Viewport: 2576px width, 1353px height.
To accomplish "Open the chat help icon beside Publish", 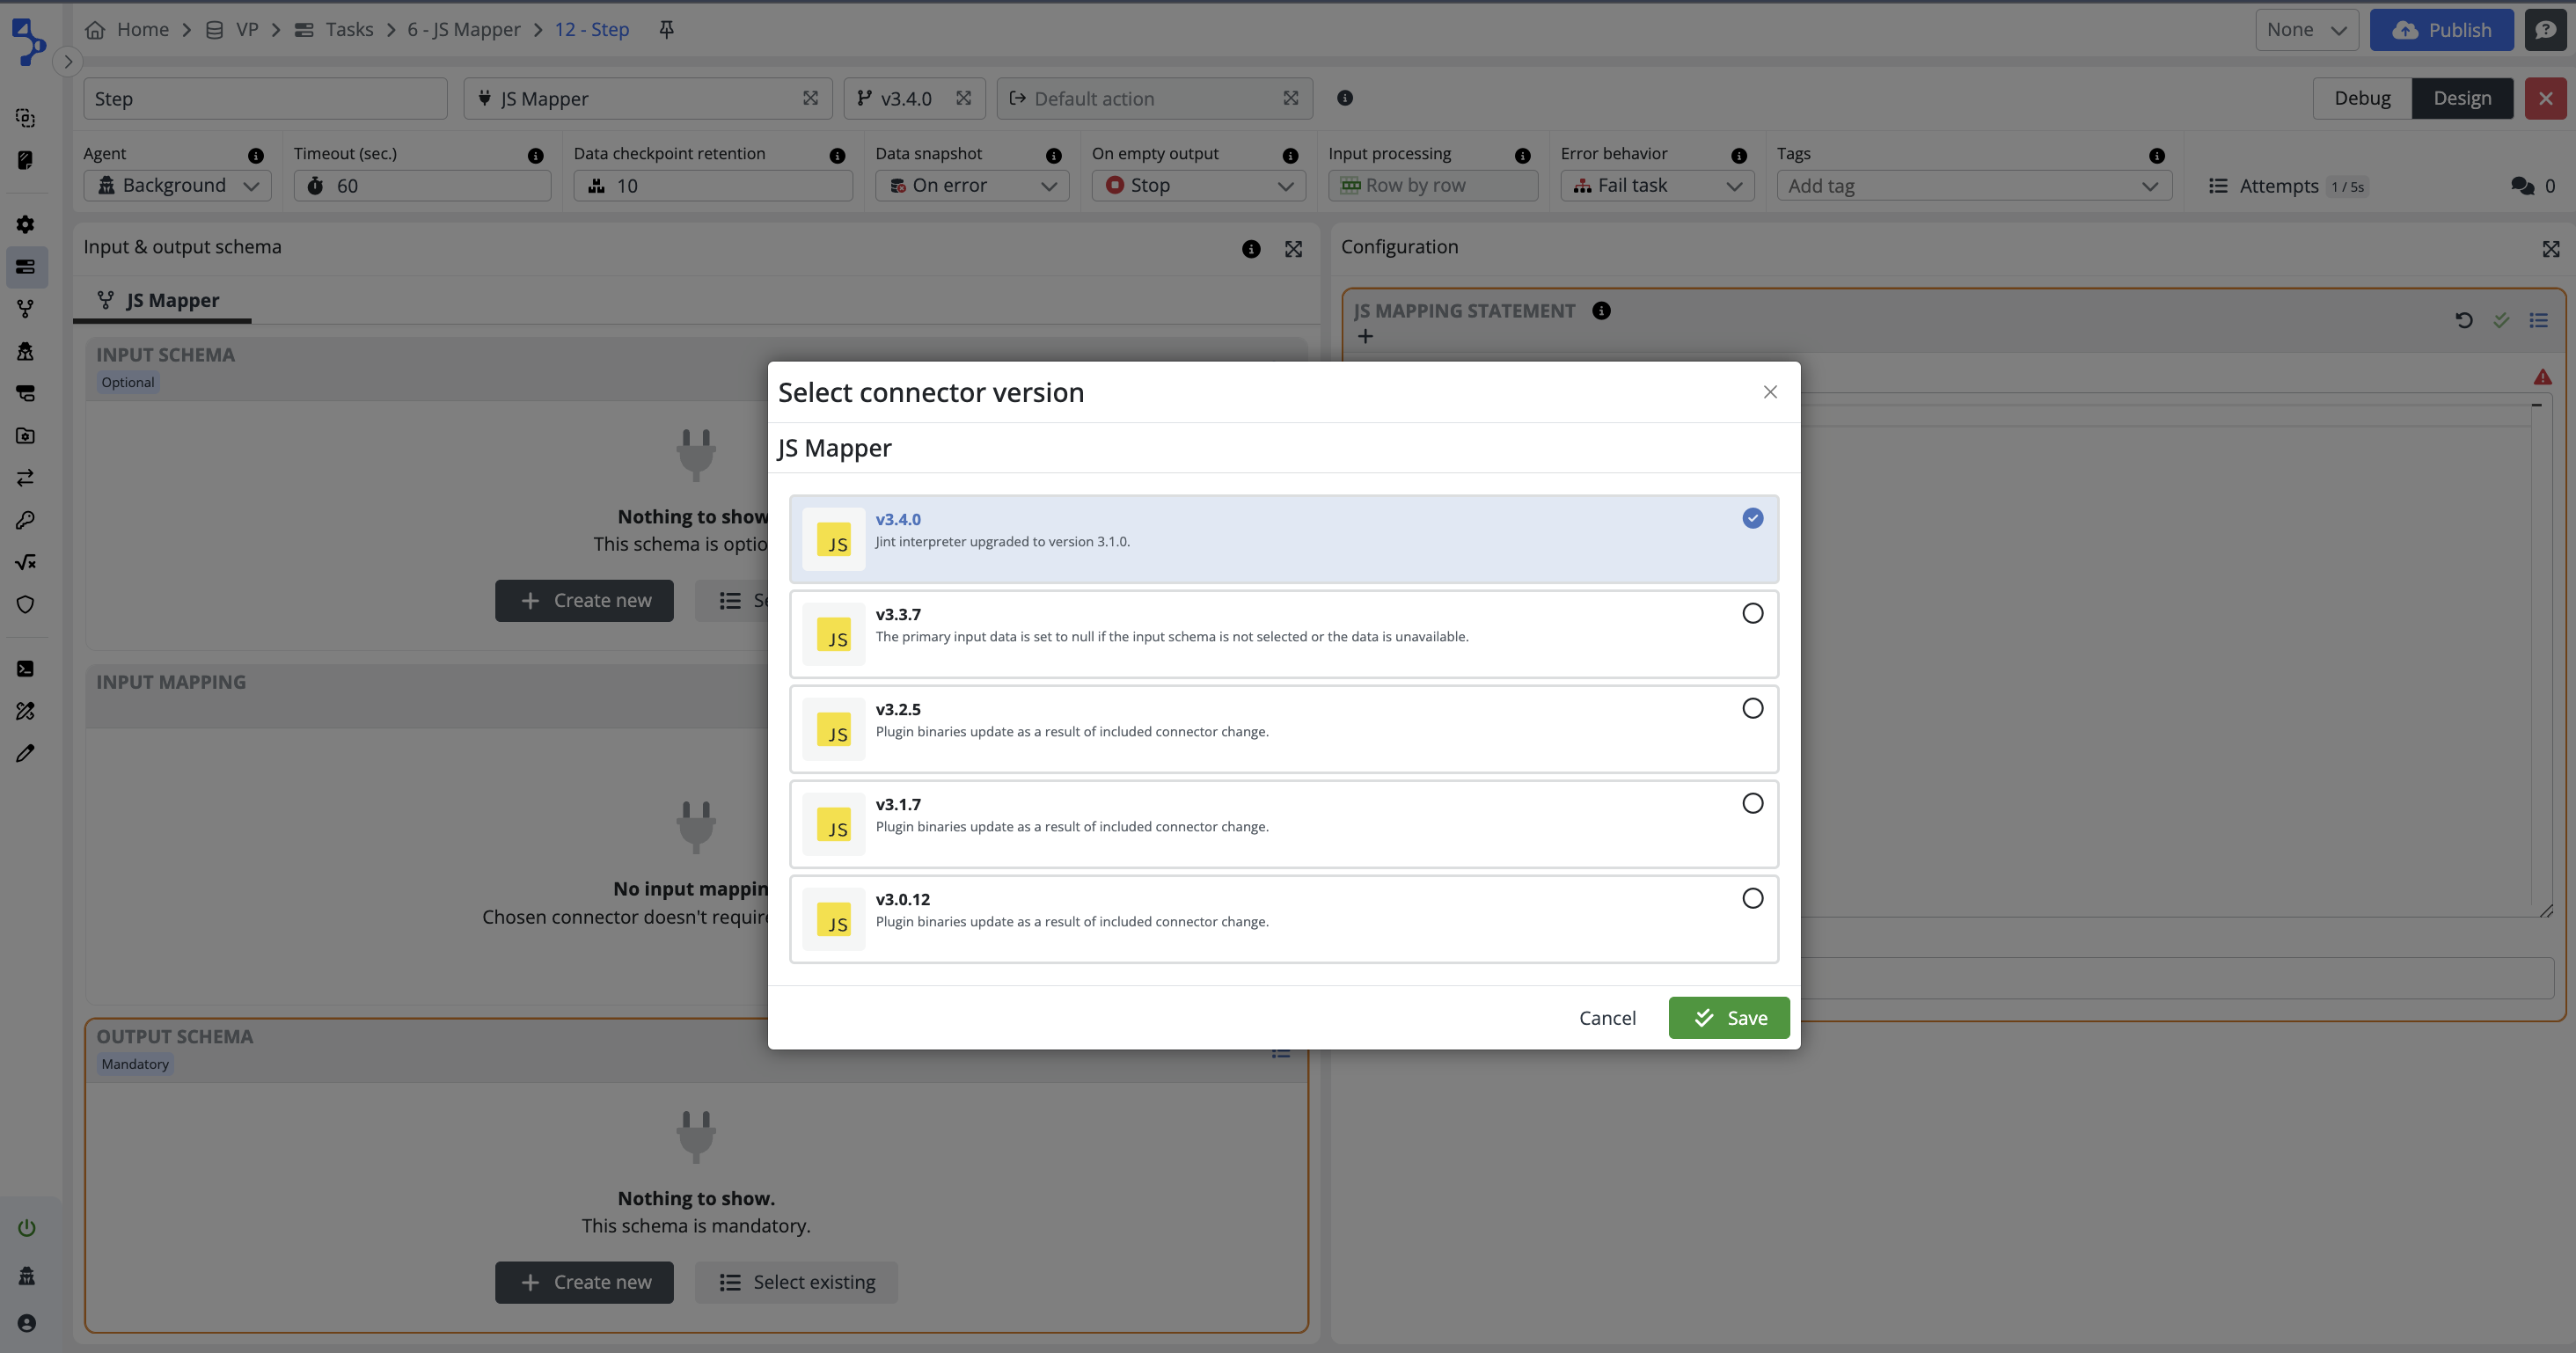I will click(2545, 30).
